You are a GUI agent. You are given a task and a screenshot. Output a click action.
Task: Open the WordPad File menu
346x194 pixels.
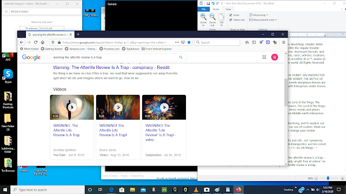point(204,9)
